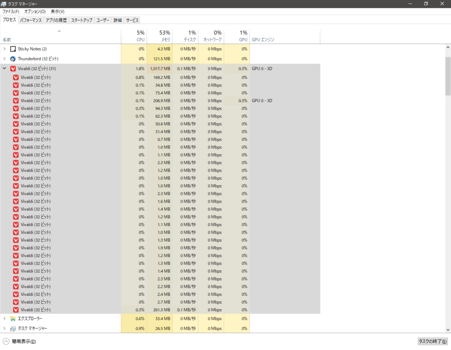Image resolution: width=451 pixels, height=350 pixels.
Task: Expand the Thunderbird process group
Action: [4, 59]
